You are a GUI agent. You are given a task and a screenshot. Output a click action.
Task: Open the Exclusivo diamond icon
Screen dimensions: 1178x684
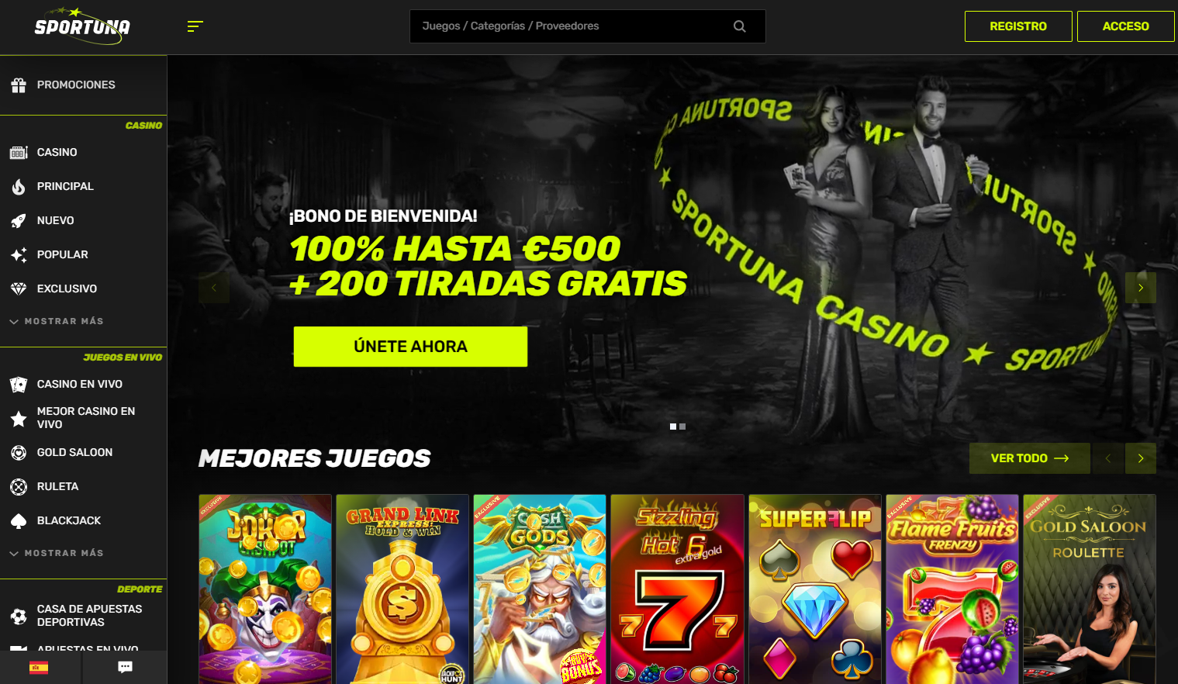(19, 289)
